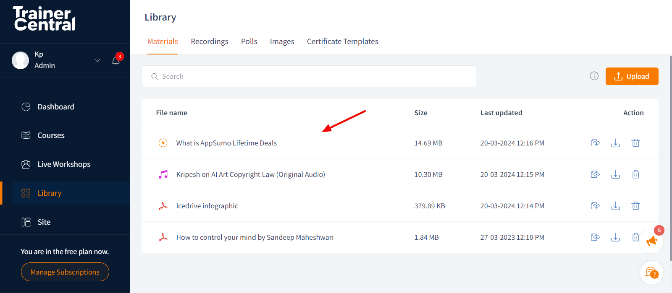Viewport: 672px width, 293px height.
Task: Preview the Icedrive infographic PDF
Action: (595, 206)
